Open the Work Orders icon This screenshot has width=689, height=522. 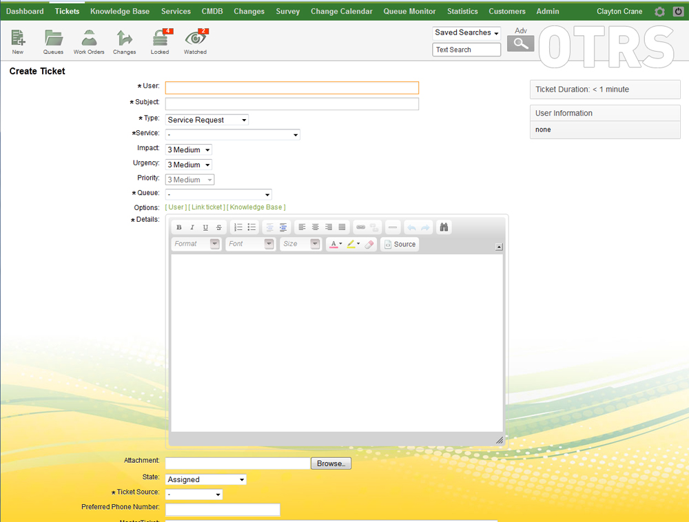click(x=89, y=39)
